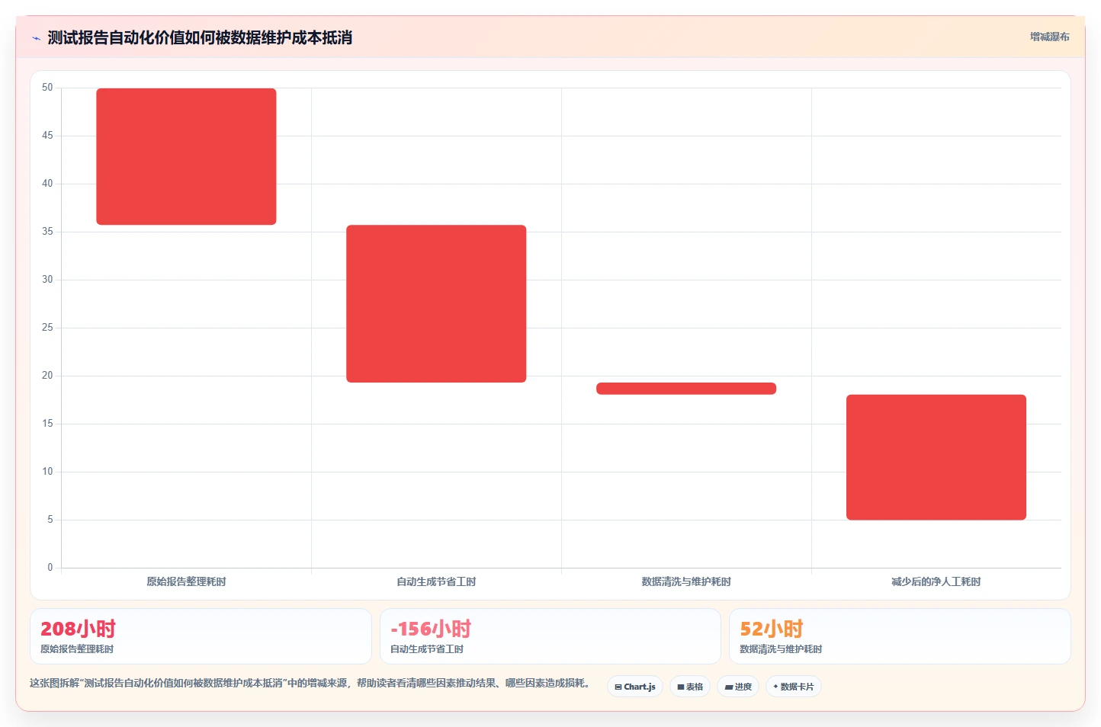Select the 自动生成节省工时 waterfall bar
Viewport: 1101px width, 727px height.
coord(436,303)
